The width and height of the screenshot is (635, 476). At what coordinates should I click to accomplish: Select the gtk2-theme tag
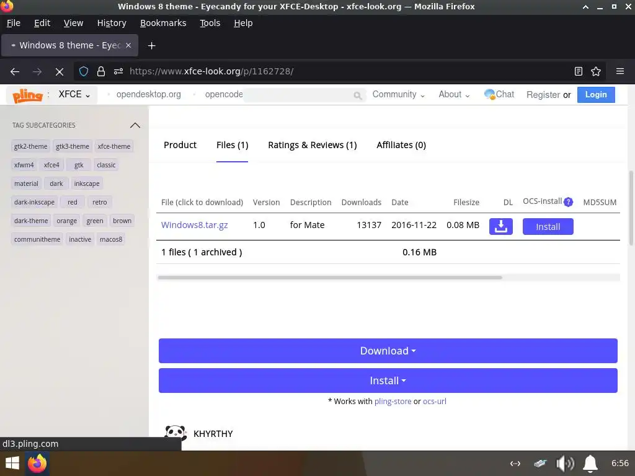point(31,146)
